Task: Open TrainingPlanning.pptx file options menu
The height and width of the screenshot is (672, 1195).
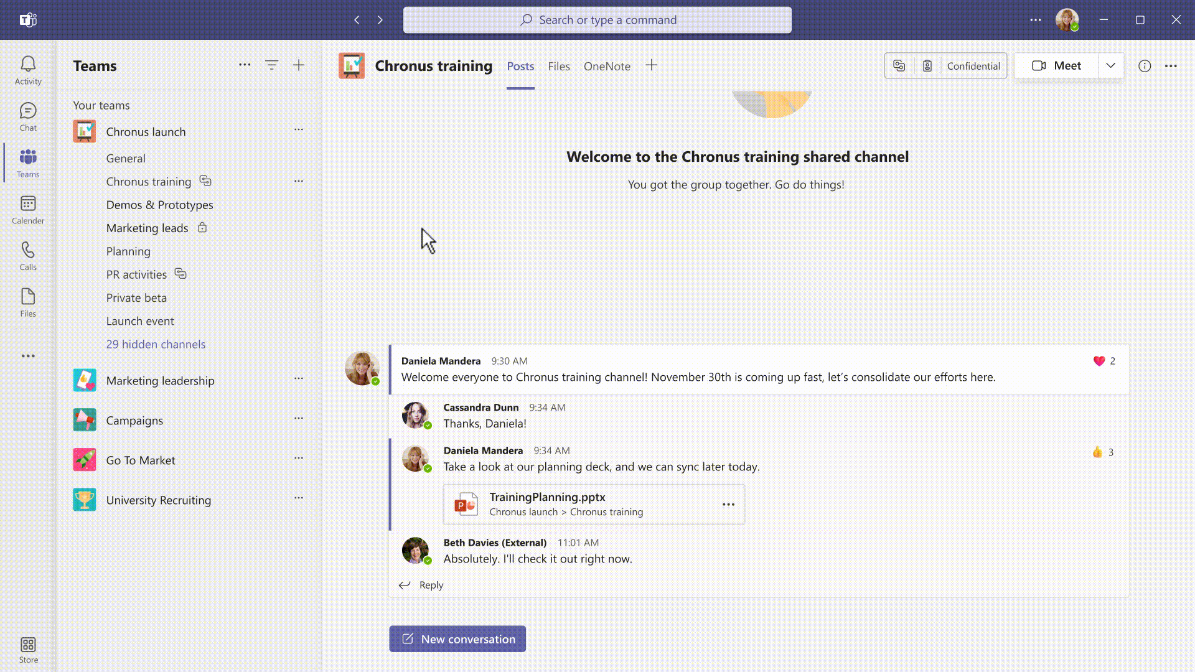Action: coord(728,505)
